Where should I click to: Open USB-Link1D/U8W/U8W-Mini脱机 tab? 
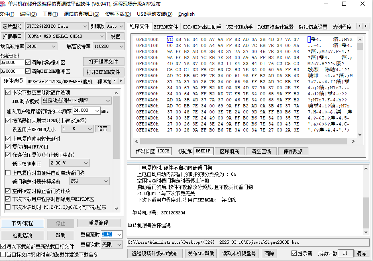coord(60,82)
